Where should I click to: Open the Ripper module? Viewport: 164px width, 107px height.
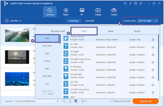click(x=66, y=12)
